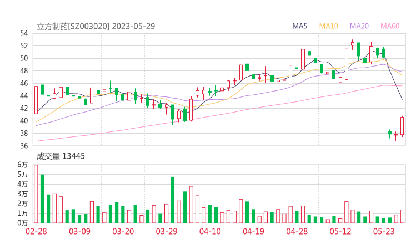Click the 38 price axis label

pos(24,133)
